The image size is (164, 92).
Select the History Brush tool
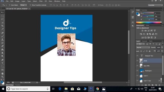[2, 43]
